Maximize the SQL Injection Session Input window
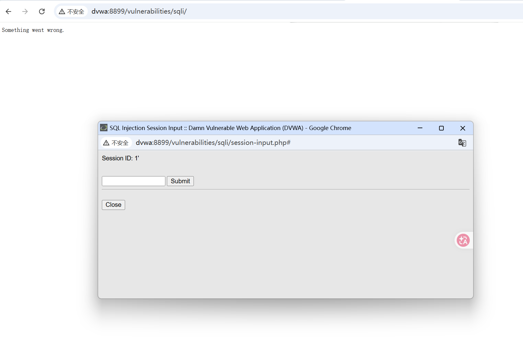The height and width of the screenshot is (339, 523). tap(441, 128)
